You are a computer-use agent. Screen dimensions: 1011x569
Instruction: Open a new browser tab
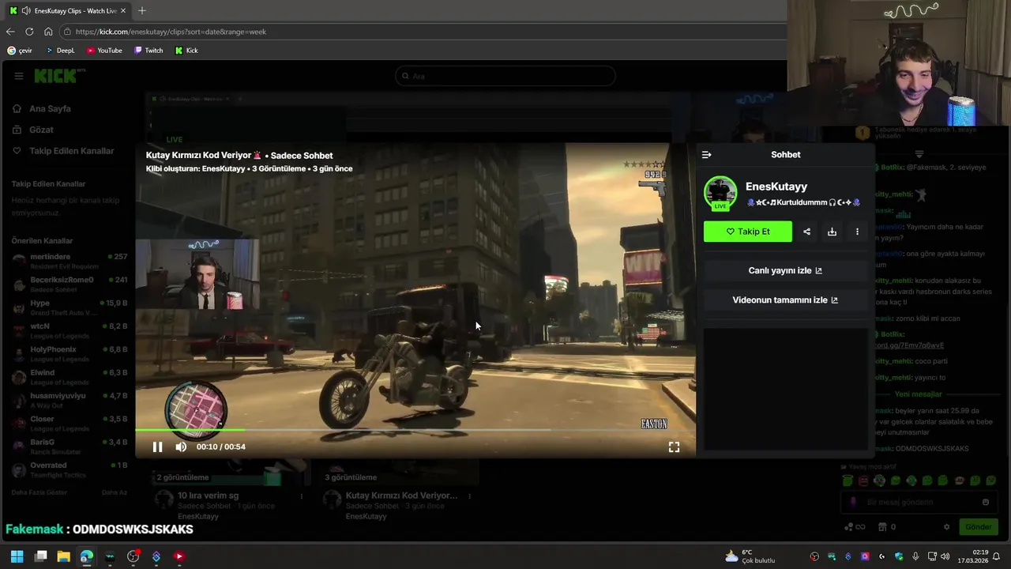pyautogui.click(x=142, y=11)
